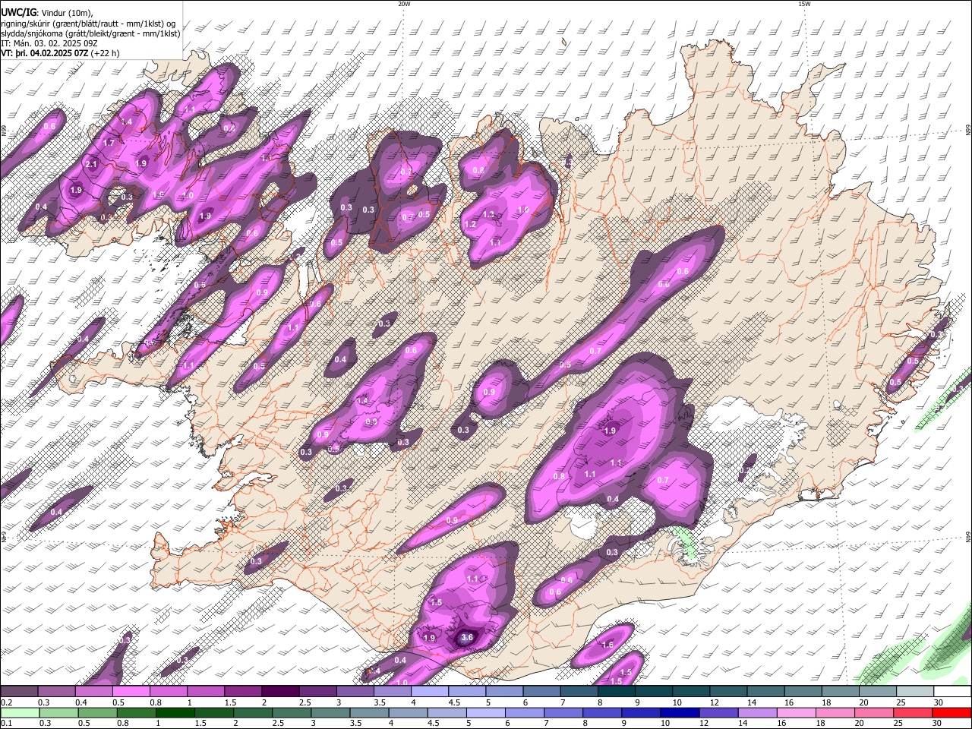This screenshot has height=729, width=972.
Task: Click the white swatch ending the snow legend
Action: pyautogui.click(x=952, y=692)
